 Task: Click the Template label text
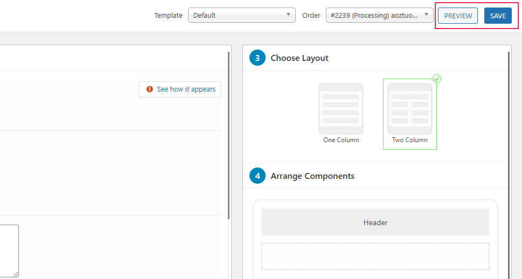coord(168,15)
